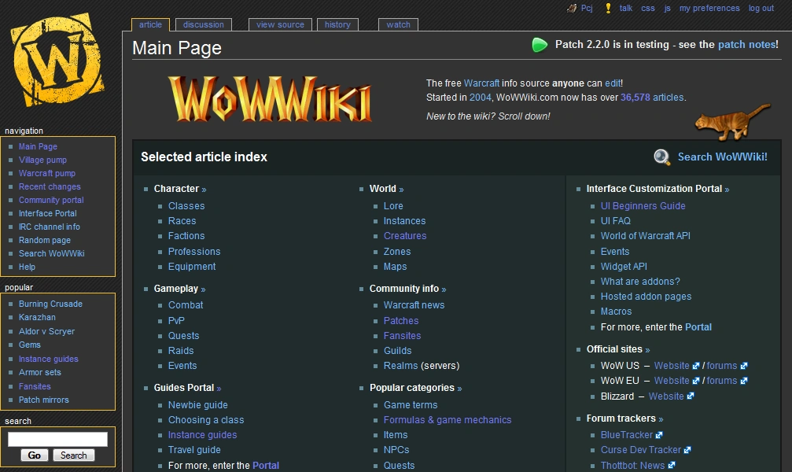
Task: Open the PvP article link
Action: click(176, 321)
